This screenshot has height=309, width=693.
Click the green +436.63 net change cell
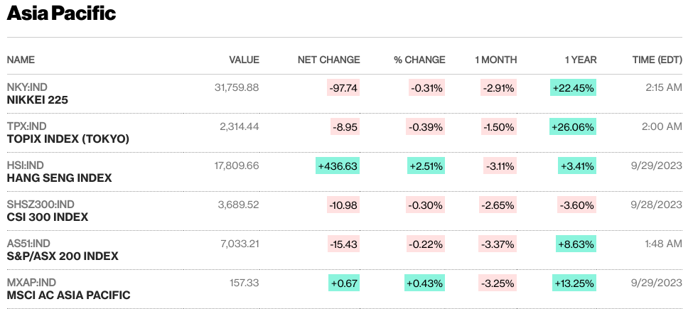coord(338,166)
